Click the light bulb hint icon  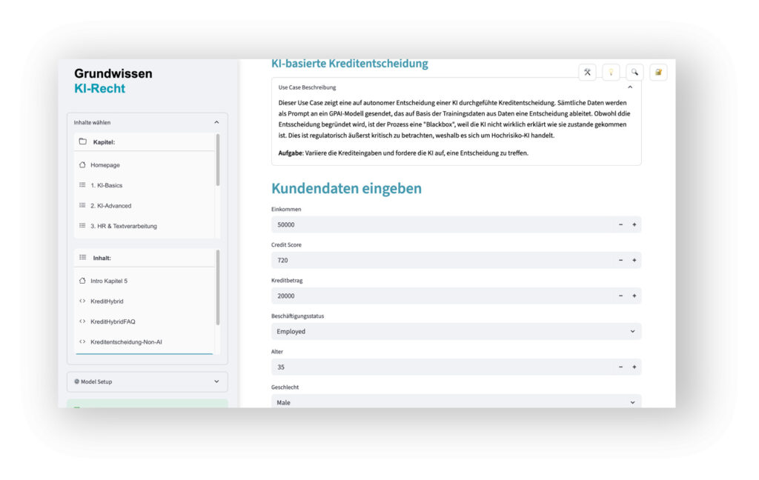coord(611,72)
